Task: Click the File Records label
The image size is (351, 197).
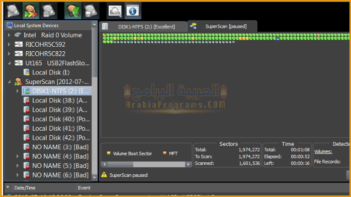Action: pyautogui.click(x=327, y=161)
